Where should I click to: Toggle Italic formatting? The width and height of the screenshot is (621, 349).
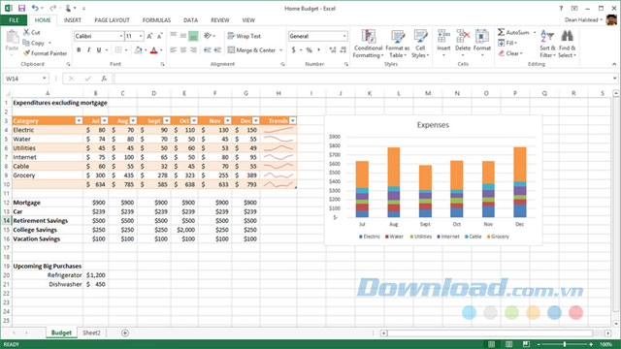coord(88,49)
